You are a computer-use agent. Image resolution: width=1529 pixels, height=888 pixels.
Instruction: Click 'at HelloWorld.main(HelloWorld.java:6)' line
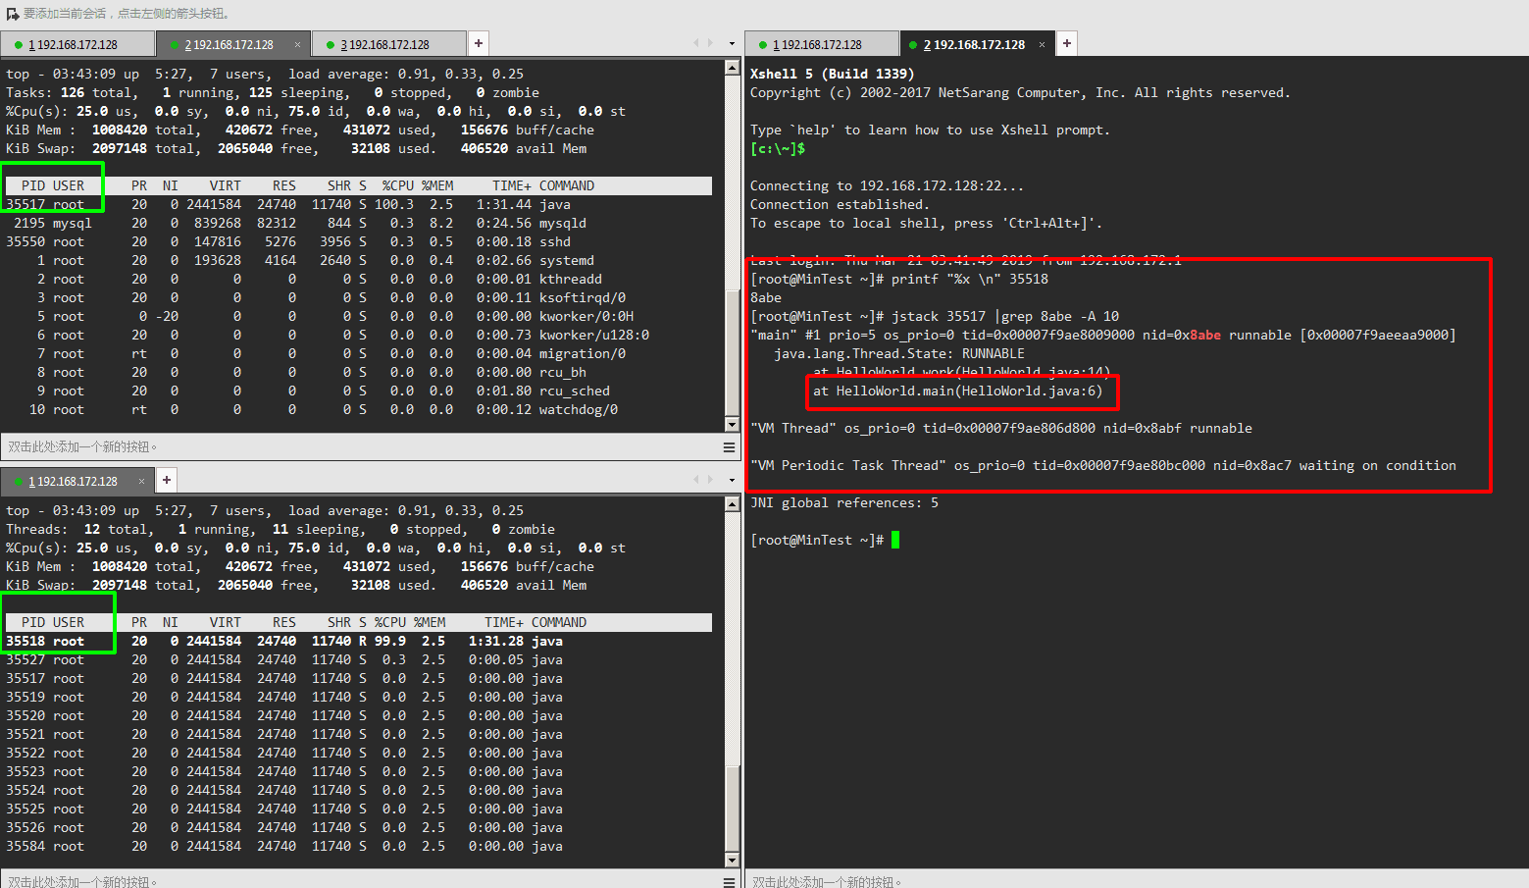(958, 391)
